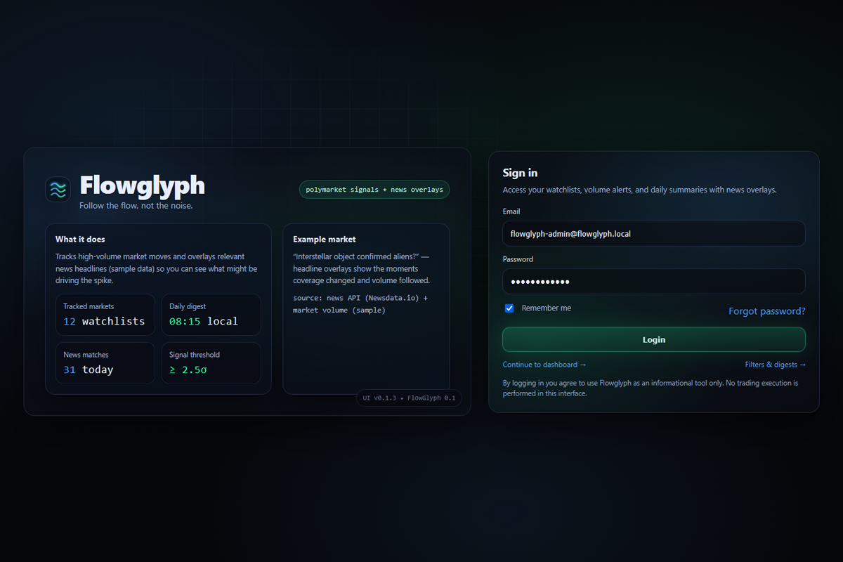The width and height of the screenshot is (843, 562).
Task: Click the What it does heading
Action: coord(80,240)
